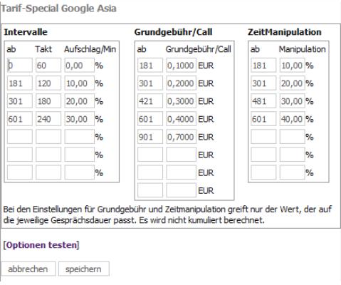This screenshot has width=341, height=285.
Task: Click the Grundgebühr field showing 0,4000
Action: [181, 119]
